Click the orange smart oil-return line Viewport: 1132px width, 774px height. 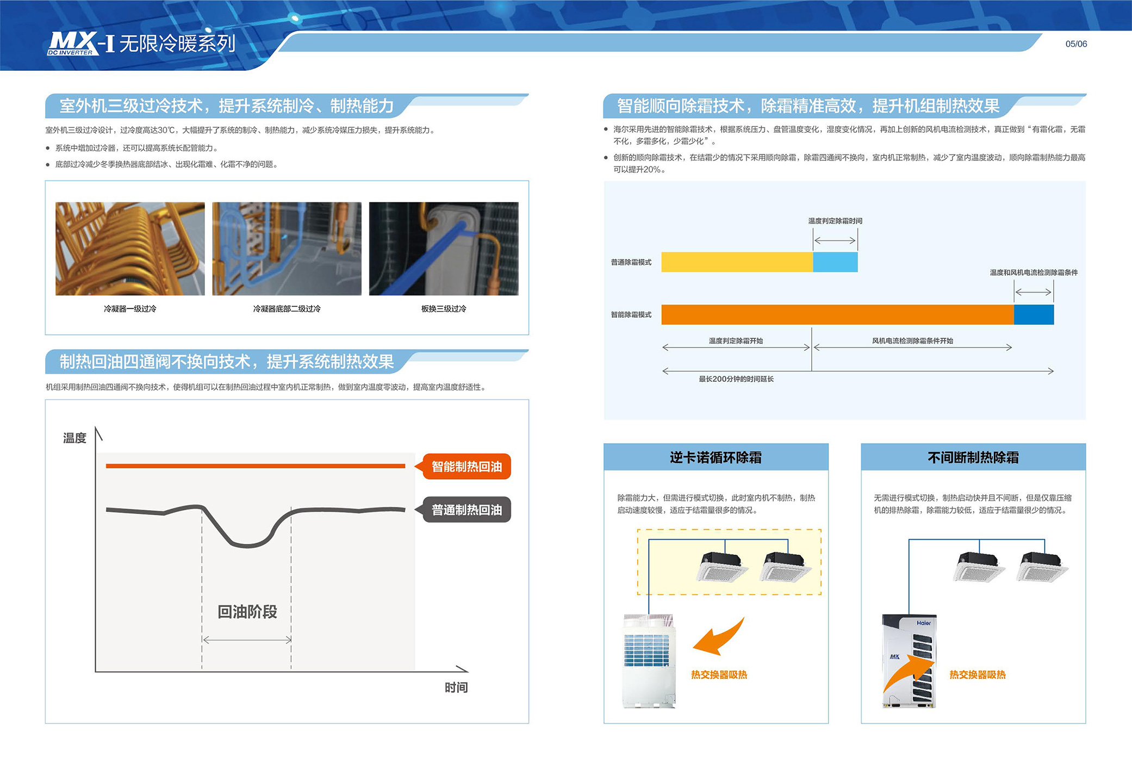coord(256,466)
